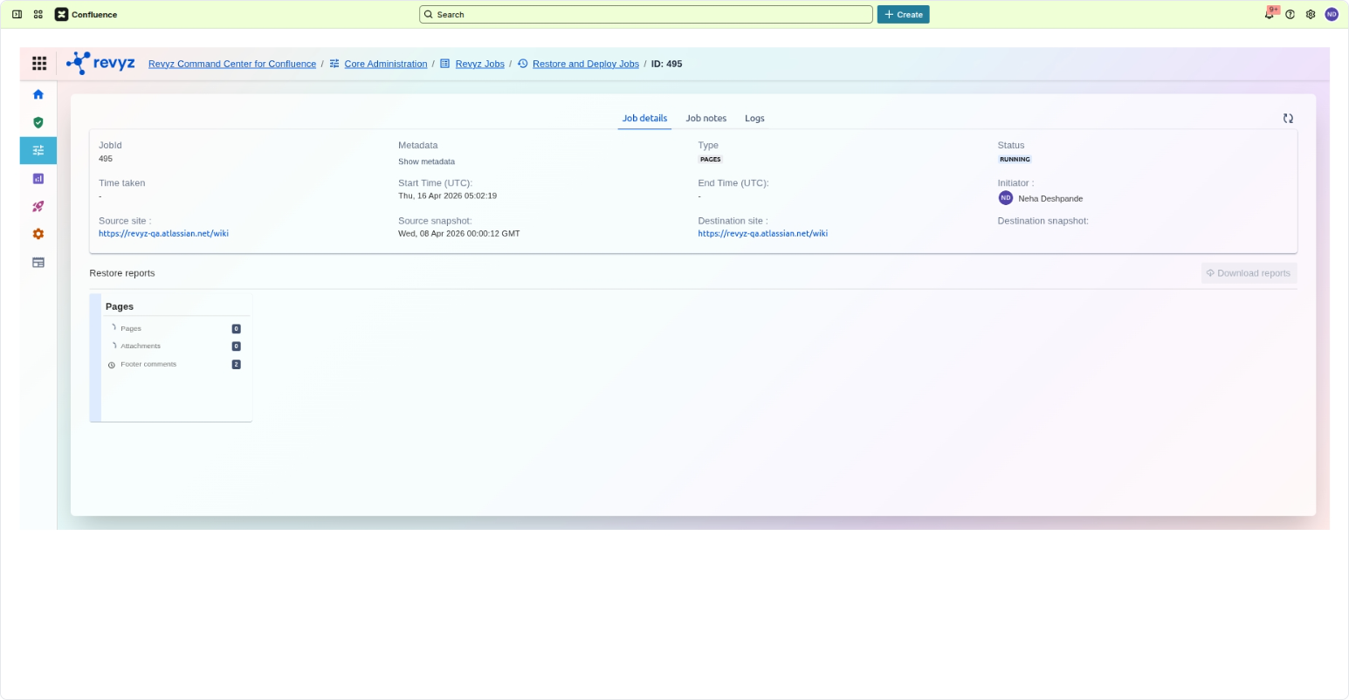Image resolution: width=1349 pixels, height=700 pixels.
Task: Click the Home icon in the sidebar
Action: pos(38,94)
